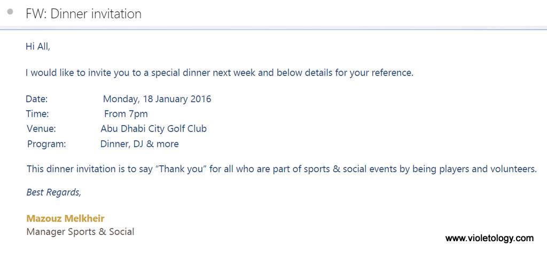Image resolution: width=547 pixels, height=254 pixels.
Task: Click the words "sports & social events"
Action: pyautogui.click(x=350, y=170)
